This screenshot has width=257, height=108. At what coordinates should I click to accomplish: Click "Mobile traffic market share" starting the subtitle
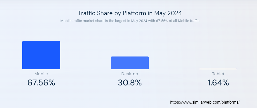pyautogui.click(x=80, y=21)
